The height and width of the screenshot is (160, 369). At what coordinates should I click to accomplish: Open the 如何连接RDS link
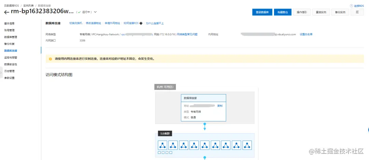(x=131, y=23)
